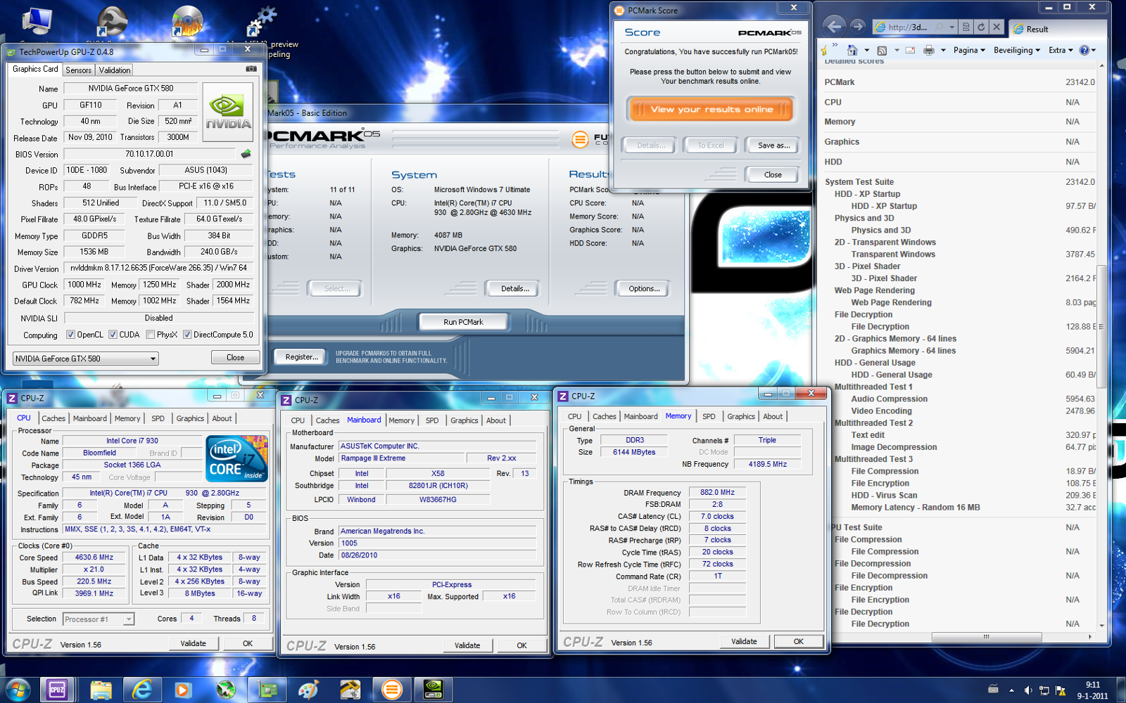Open the Pagina menu dropdown in IE
This screenshot has height=703, width=1126.
tap(969, 50)
